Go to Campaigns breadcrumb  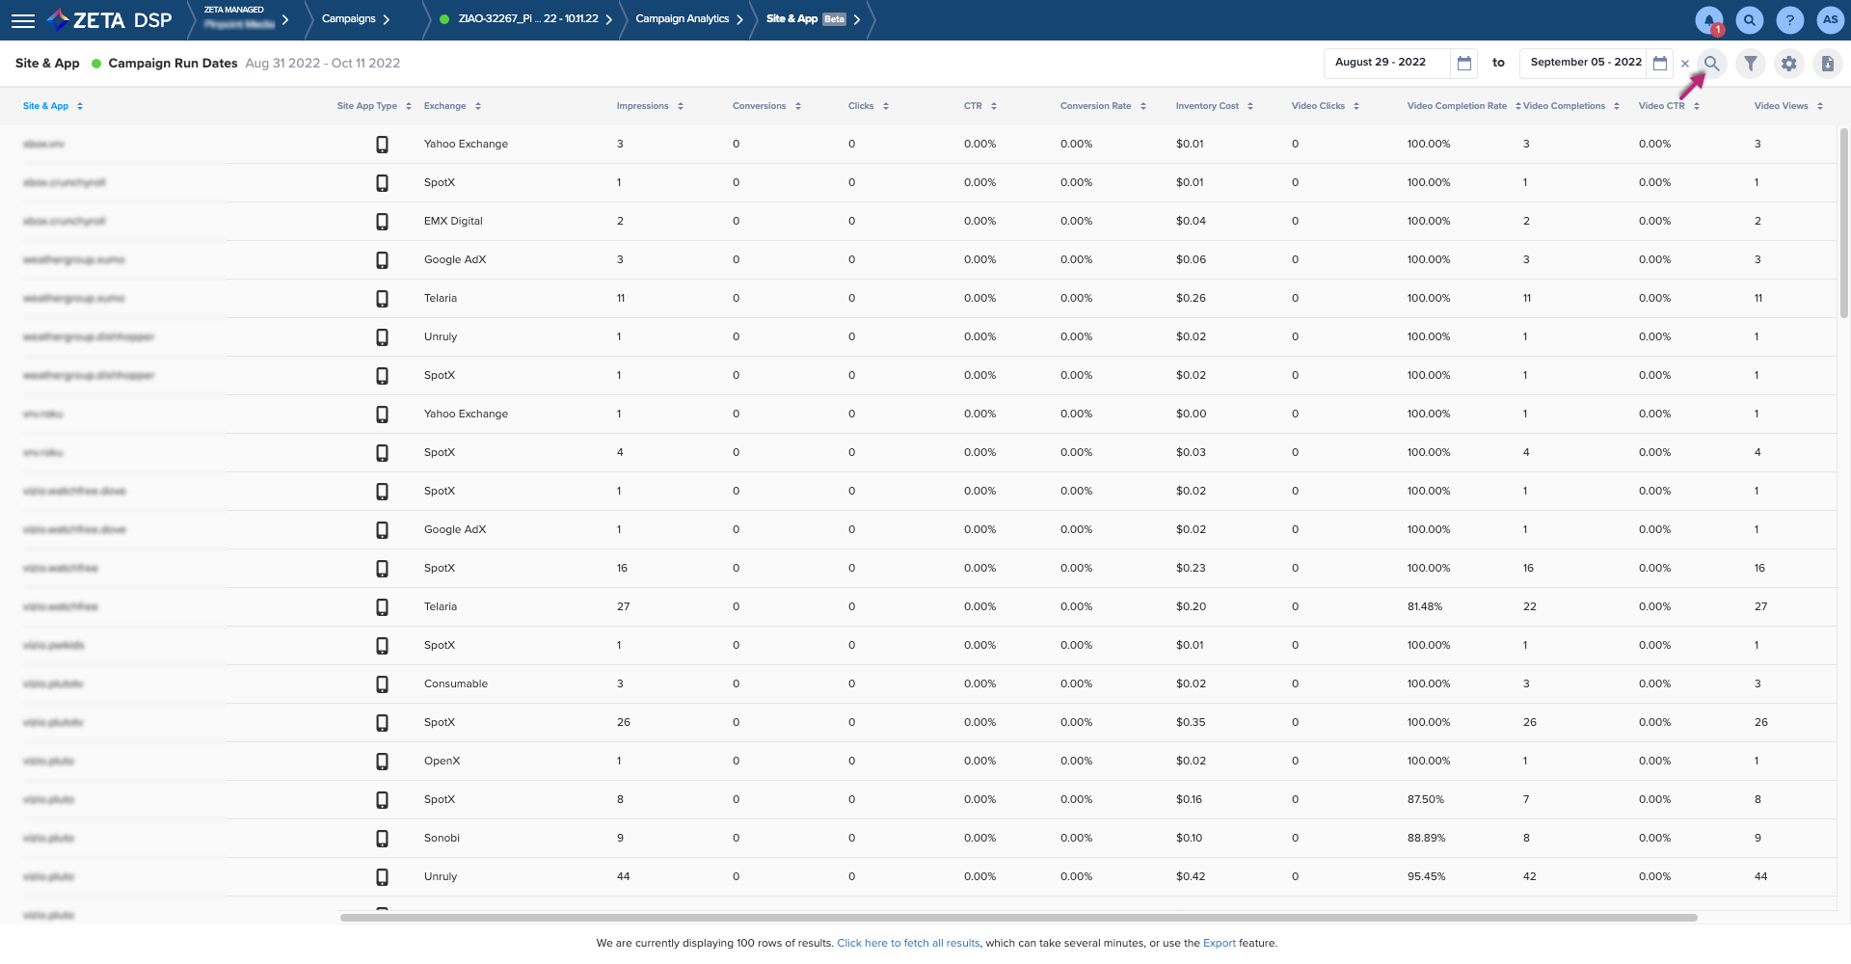[349, 19]
